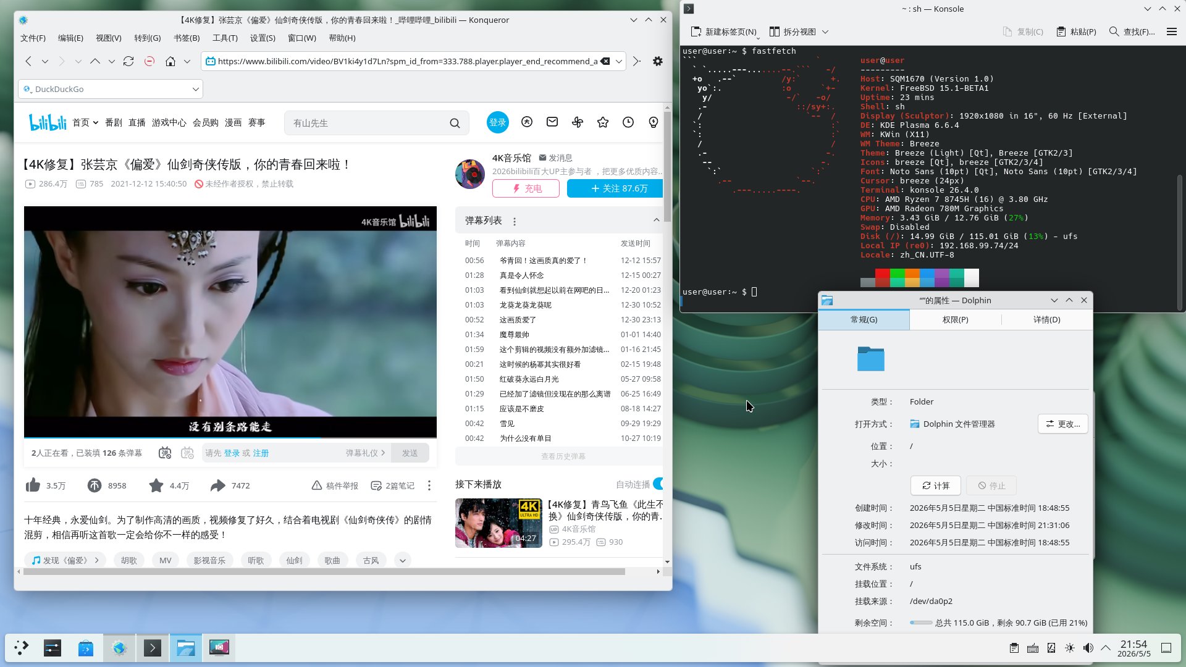
Task: Click the video progress bar
Action: click(x=230, y=437)
